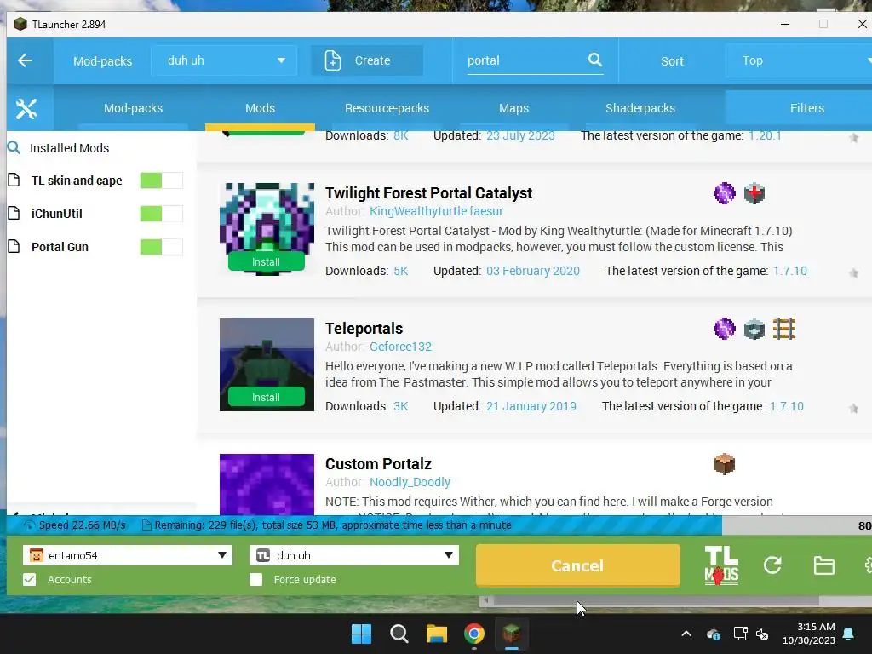Screen dimensions: 872x654
Task: Click the download progress bar
Action: tap(439, 525)
